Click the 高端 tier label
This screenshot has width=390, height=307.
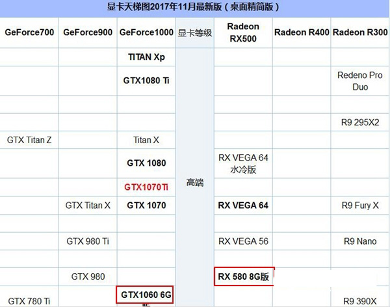(195, 183)
